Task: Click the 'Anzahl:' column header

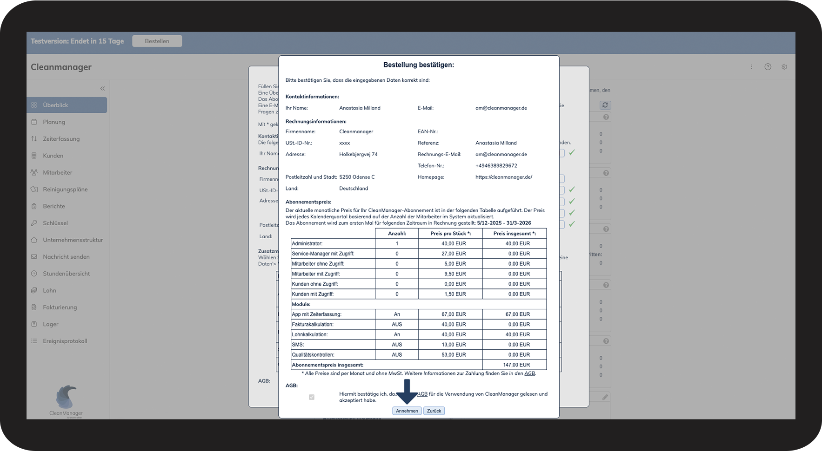Action: [x=397, y=234]
